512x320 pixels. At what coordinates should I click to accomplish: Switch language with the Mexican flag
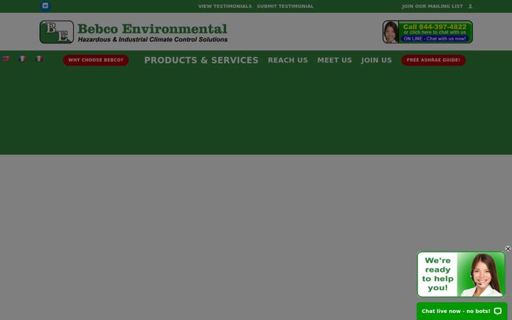[x=39, y=59]
